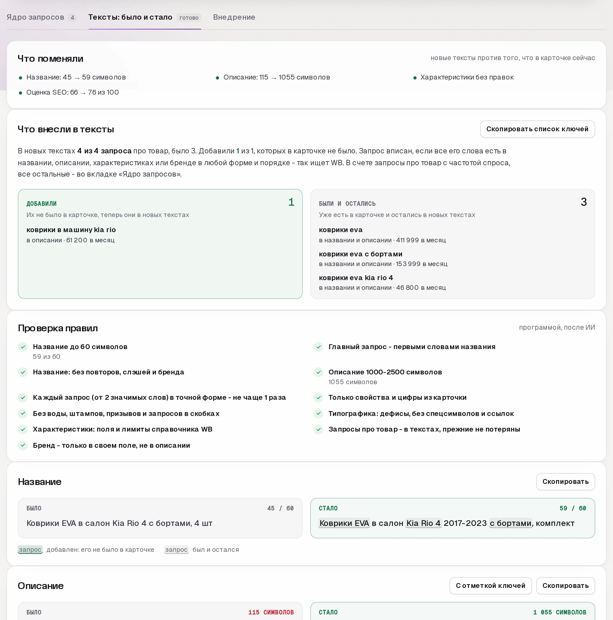Click check icon for «Описание 1000-2500 символов»
Viewport: 613px width, 620px height.
318,372
